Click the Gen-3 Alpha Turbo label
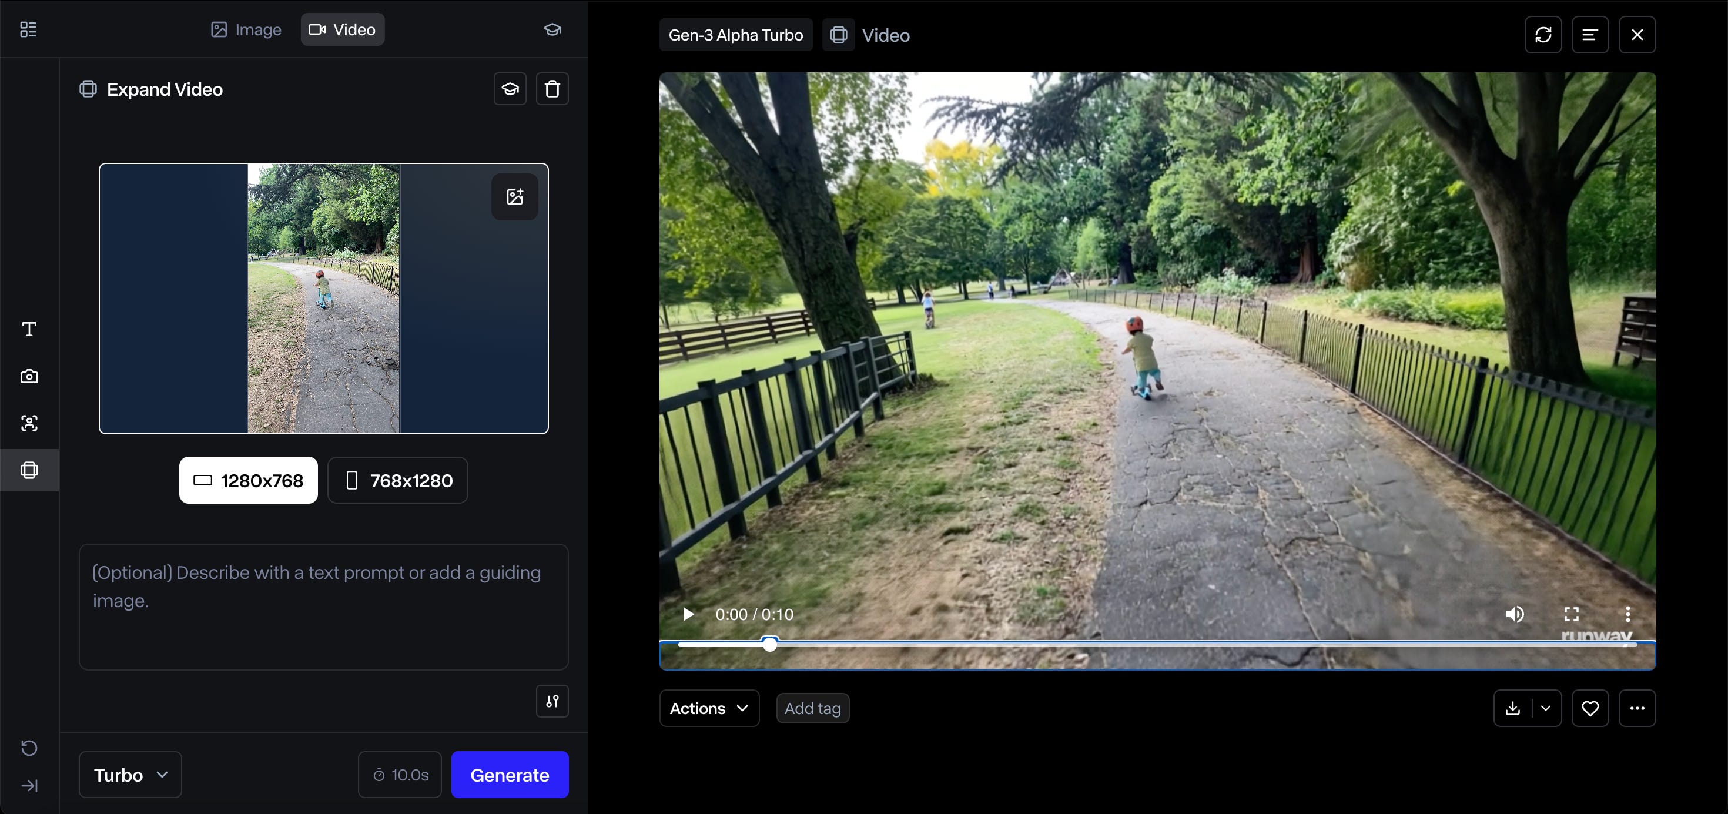This screenshot has width=1728, height=814. pyautogui.click(x=736, y=35)
